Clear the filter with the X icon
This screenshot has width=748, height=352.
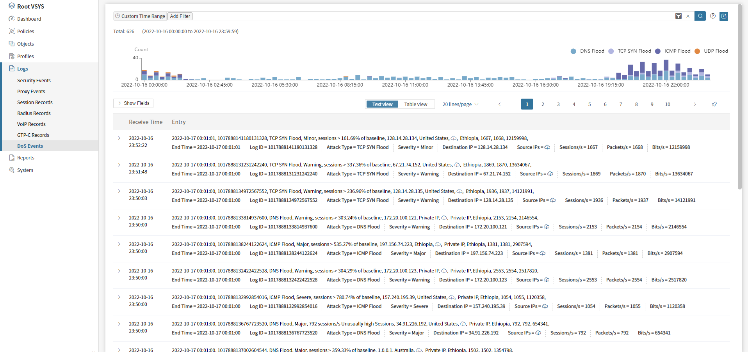688,16
